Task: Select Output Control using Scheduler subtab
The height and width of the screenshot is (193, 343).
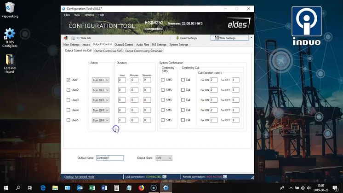Action: click(x=144, y=51)
